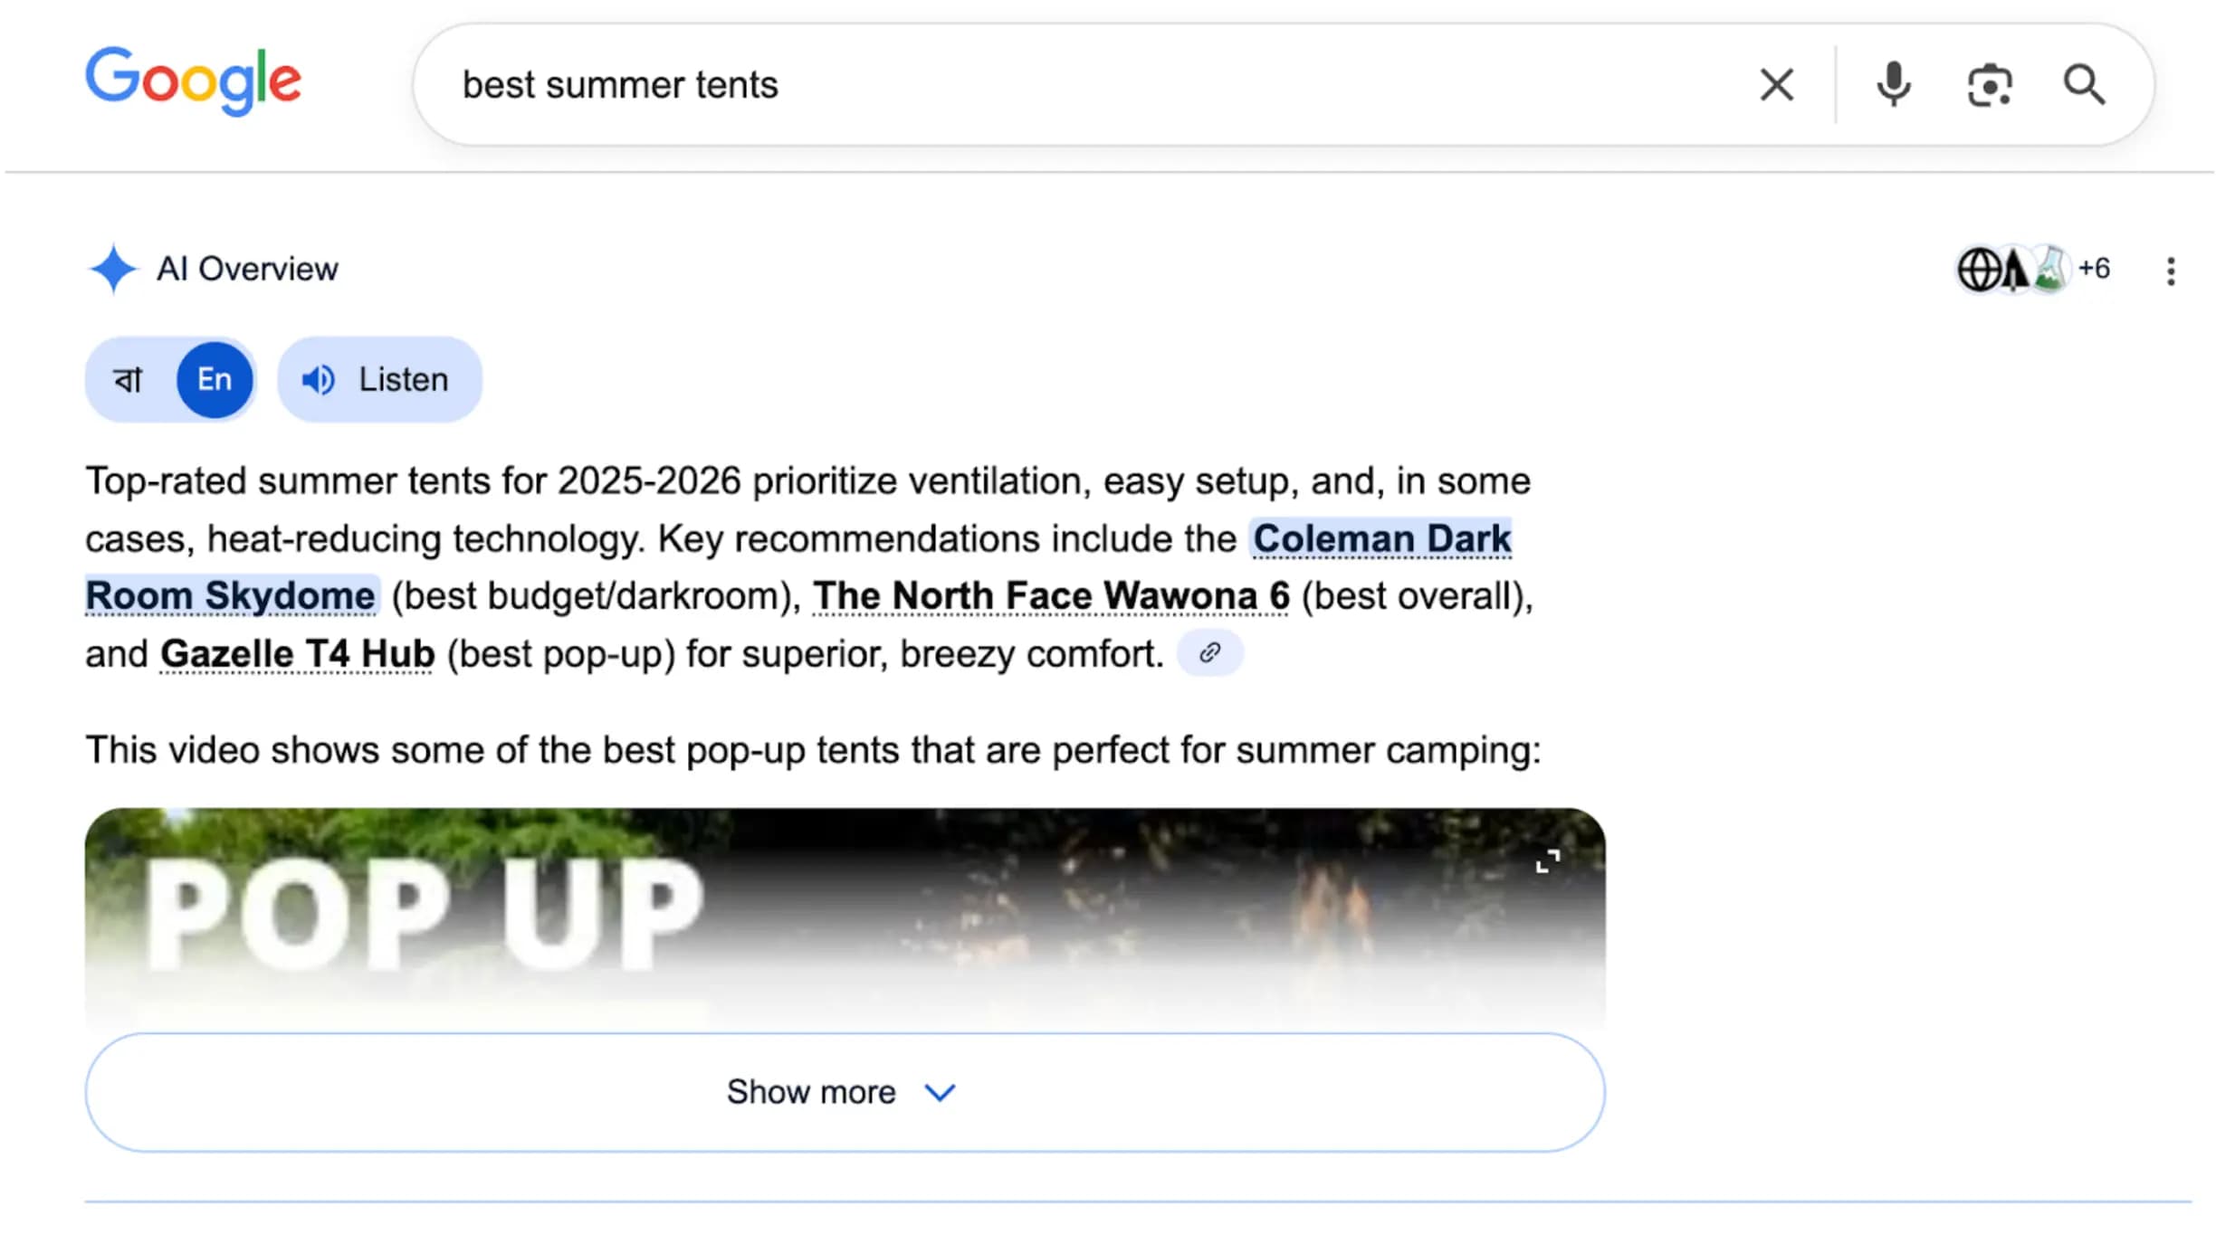
Task: Expand the overview with Show more
Action: [x=844, y=1092]
